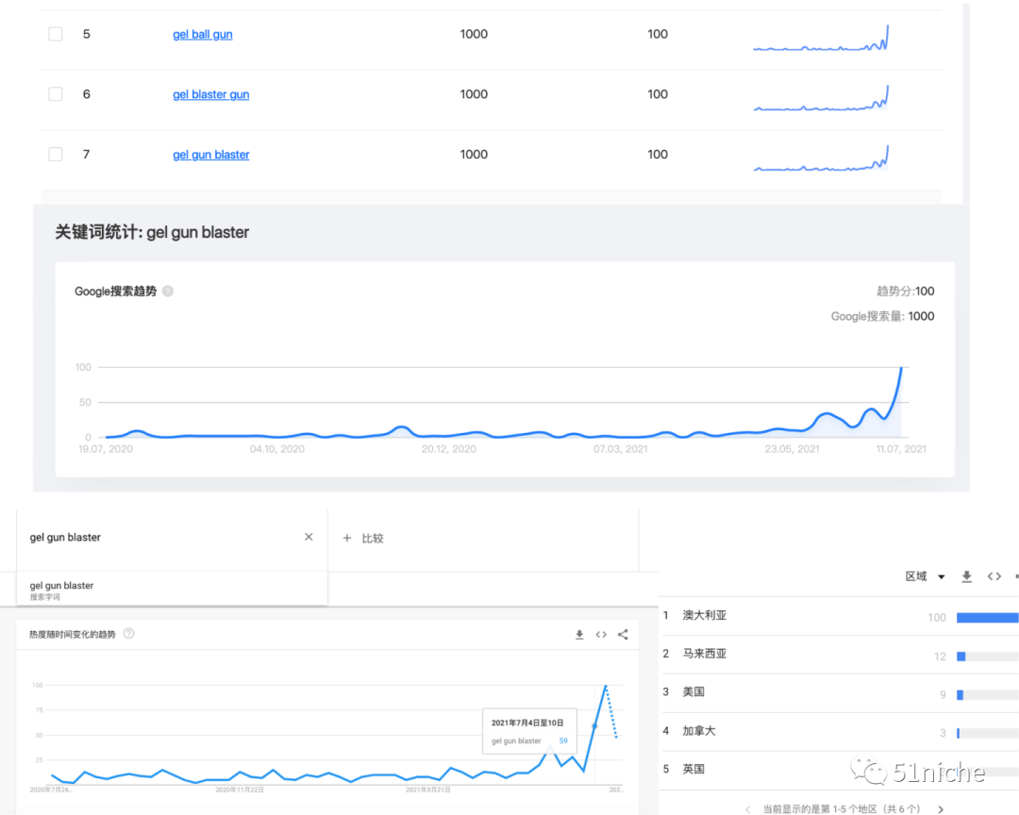Screen dimensions: 1019x815
Task: Select the gel gun blaster 搜索字词 suggestion
Action: click(x=172, y=590)
